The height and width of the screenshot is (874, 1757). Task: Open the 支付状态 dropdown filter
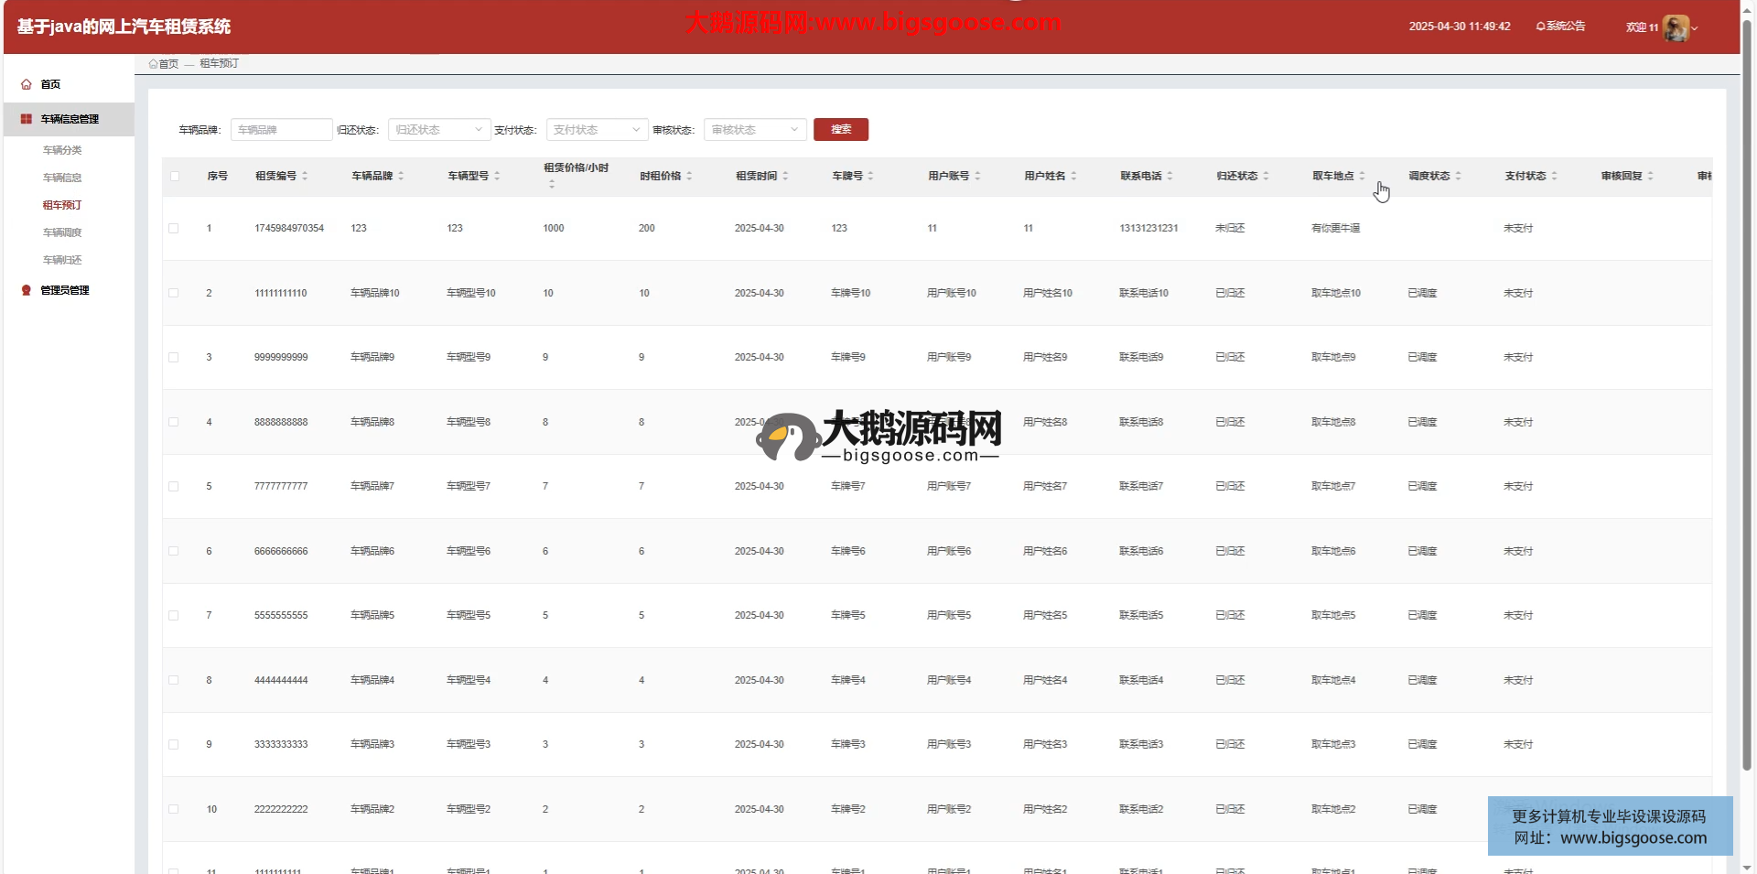597,130
